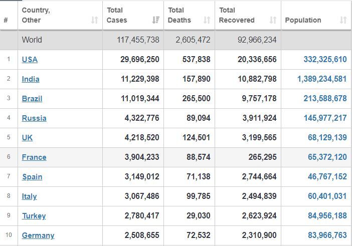The image size is (352, 246).
Task: Click Turkey population 84,956,188 link
Action: 327,215
